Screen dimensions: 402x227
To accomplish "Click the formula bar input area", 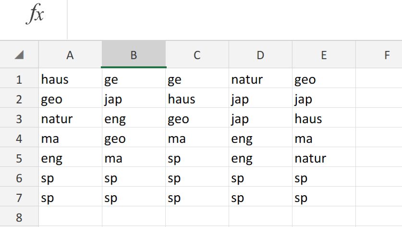I will coord(234,20).
